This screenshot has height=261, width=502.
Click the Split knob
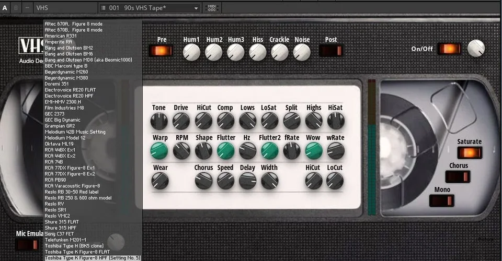pyautogui.click(x=292, y=121)
